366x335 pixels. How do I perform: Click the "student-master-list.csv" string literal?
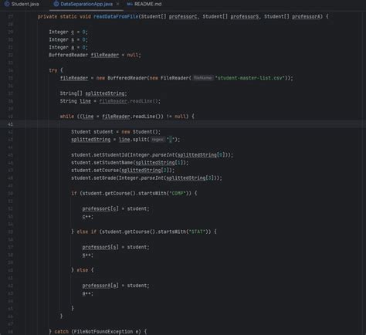coord(251,78)
